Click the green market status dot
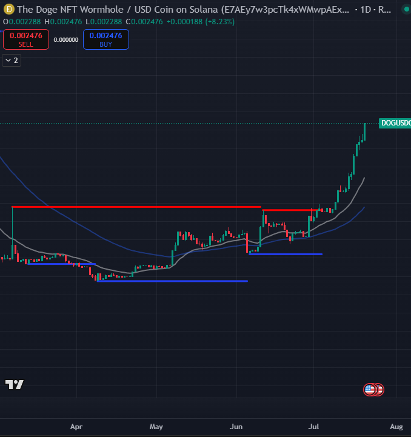The height and width of the screenshot is (437, 411). 406,9
